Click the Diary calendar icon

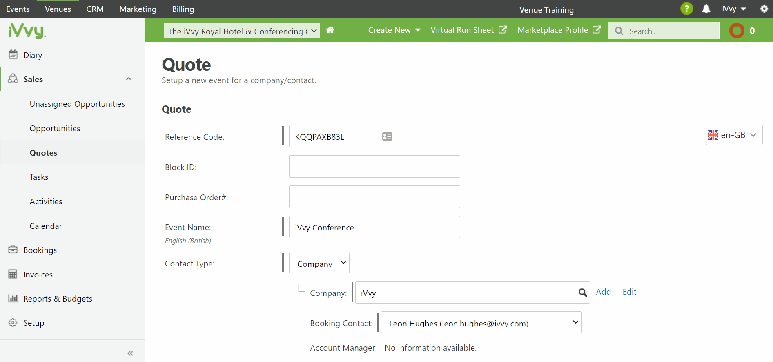tap(13, 54)
